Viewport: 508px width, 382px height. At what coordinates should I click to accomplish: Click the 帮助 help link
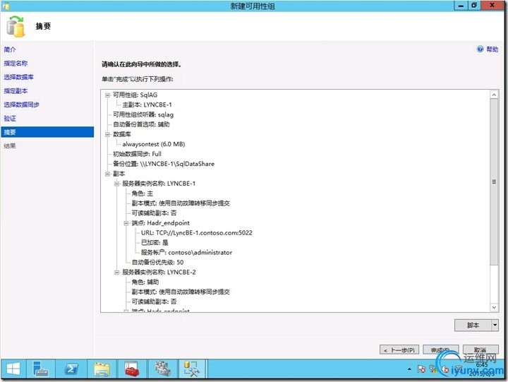pyautogui.click(x=492, y=49)
